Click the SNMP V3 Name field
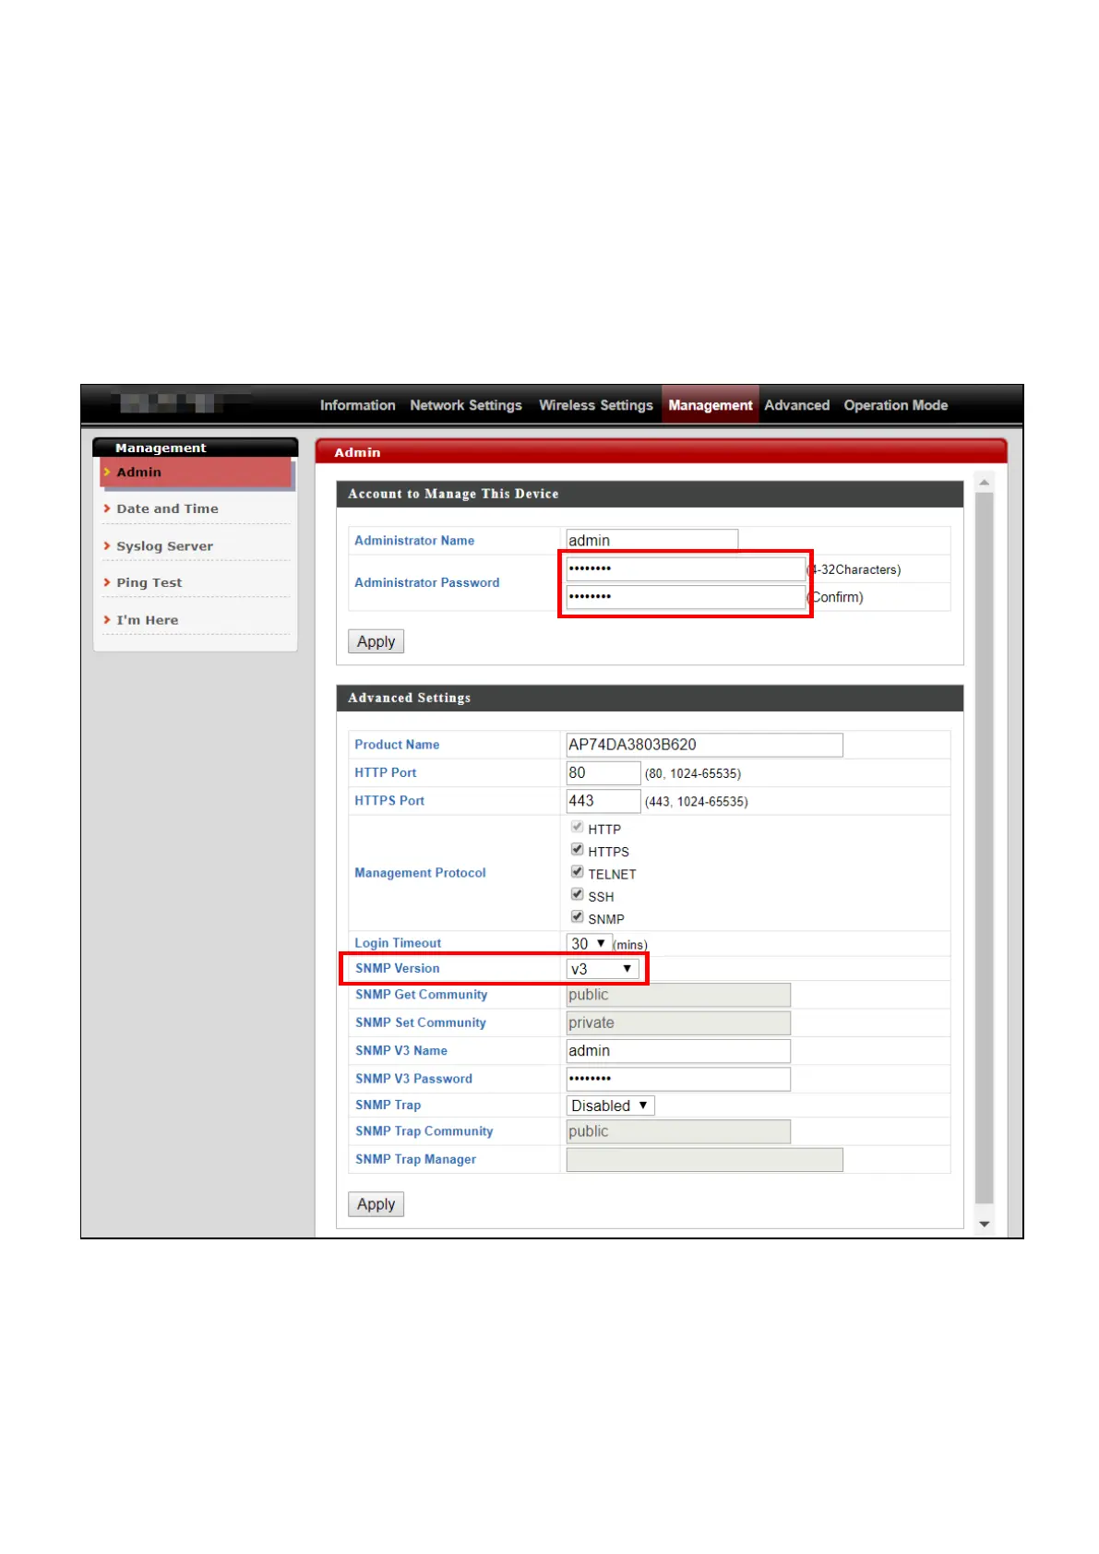 click(678, 1051)
